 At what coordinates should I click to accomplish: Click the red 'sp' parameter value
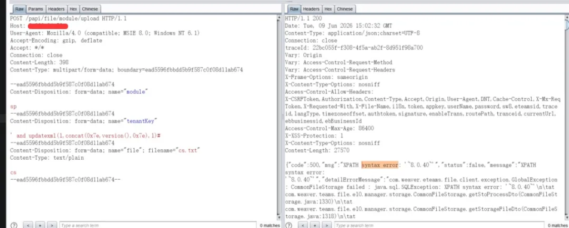coord(13,107)
